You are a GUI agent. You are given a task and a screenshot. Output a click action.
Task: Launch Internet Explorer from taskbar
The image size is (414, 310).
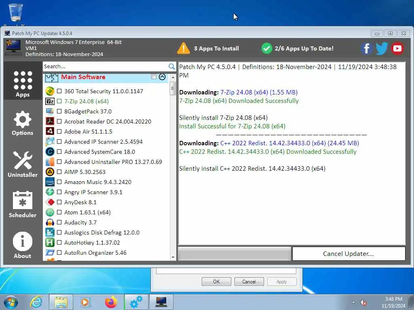point(36,302)
